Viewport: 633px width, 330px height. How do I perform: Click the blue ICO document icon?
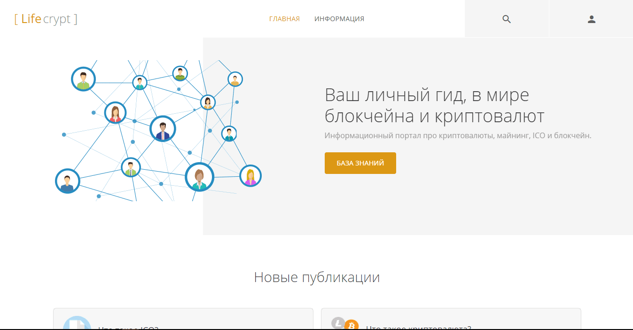click(x=77, y=322)
